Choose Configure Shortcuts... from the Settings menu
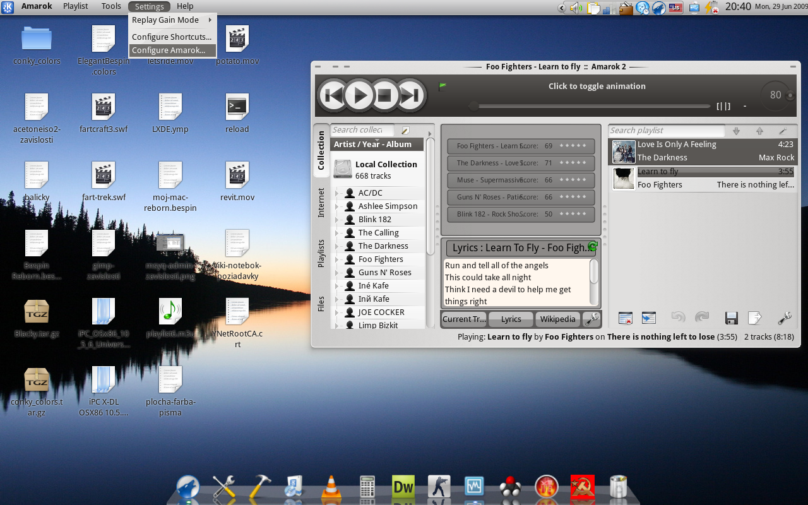Screen dimensions: 808x505 (x=172, y=37)
